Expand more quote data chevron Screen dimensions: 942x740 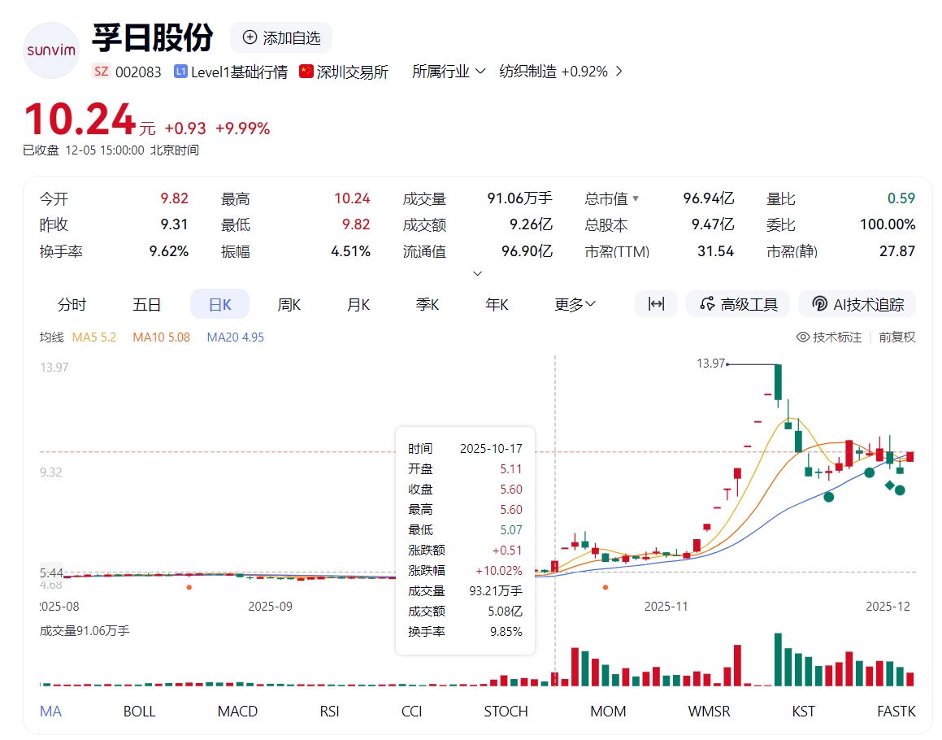click(x=478, y=273)
